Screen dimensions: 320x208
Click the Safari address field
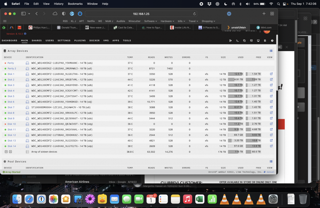click(141, 14)
